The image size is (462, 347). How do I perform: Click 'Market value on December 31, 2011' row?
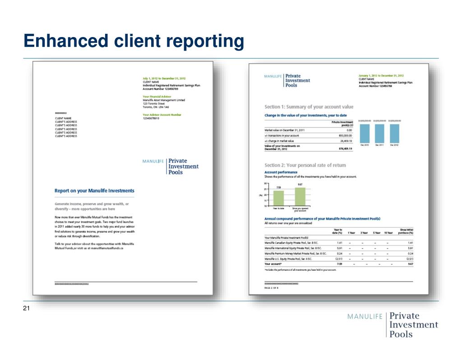point(308,130)
